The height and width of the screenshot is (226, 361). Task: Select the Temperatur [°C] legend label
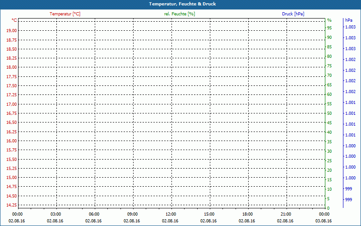(65, 14)
